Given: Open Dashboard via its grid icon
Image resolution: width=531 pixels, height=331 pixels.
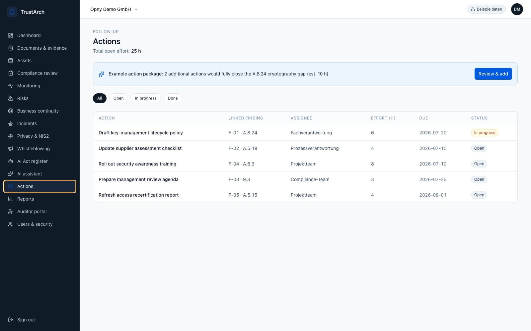Looking at the screenshot, I should [11, 35].
